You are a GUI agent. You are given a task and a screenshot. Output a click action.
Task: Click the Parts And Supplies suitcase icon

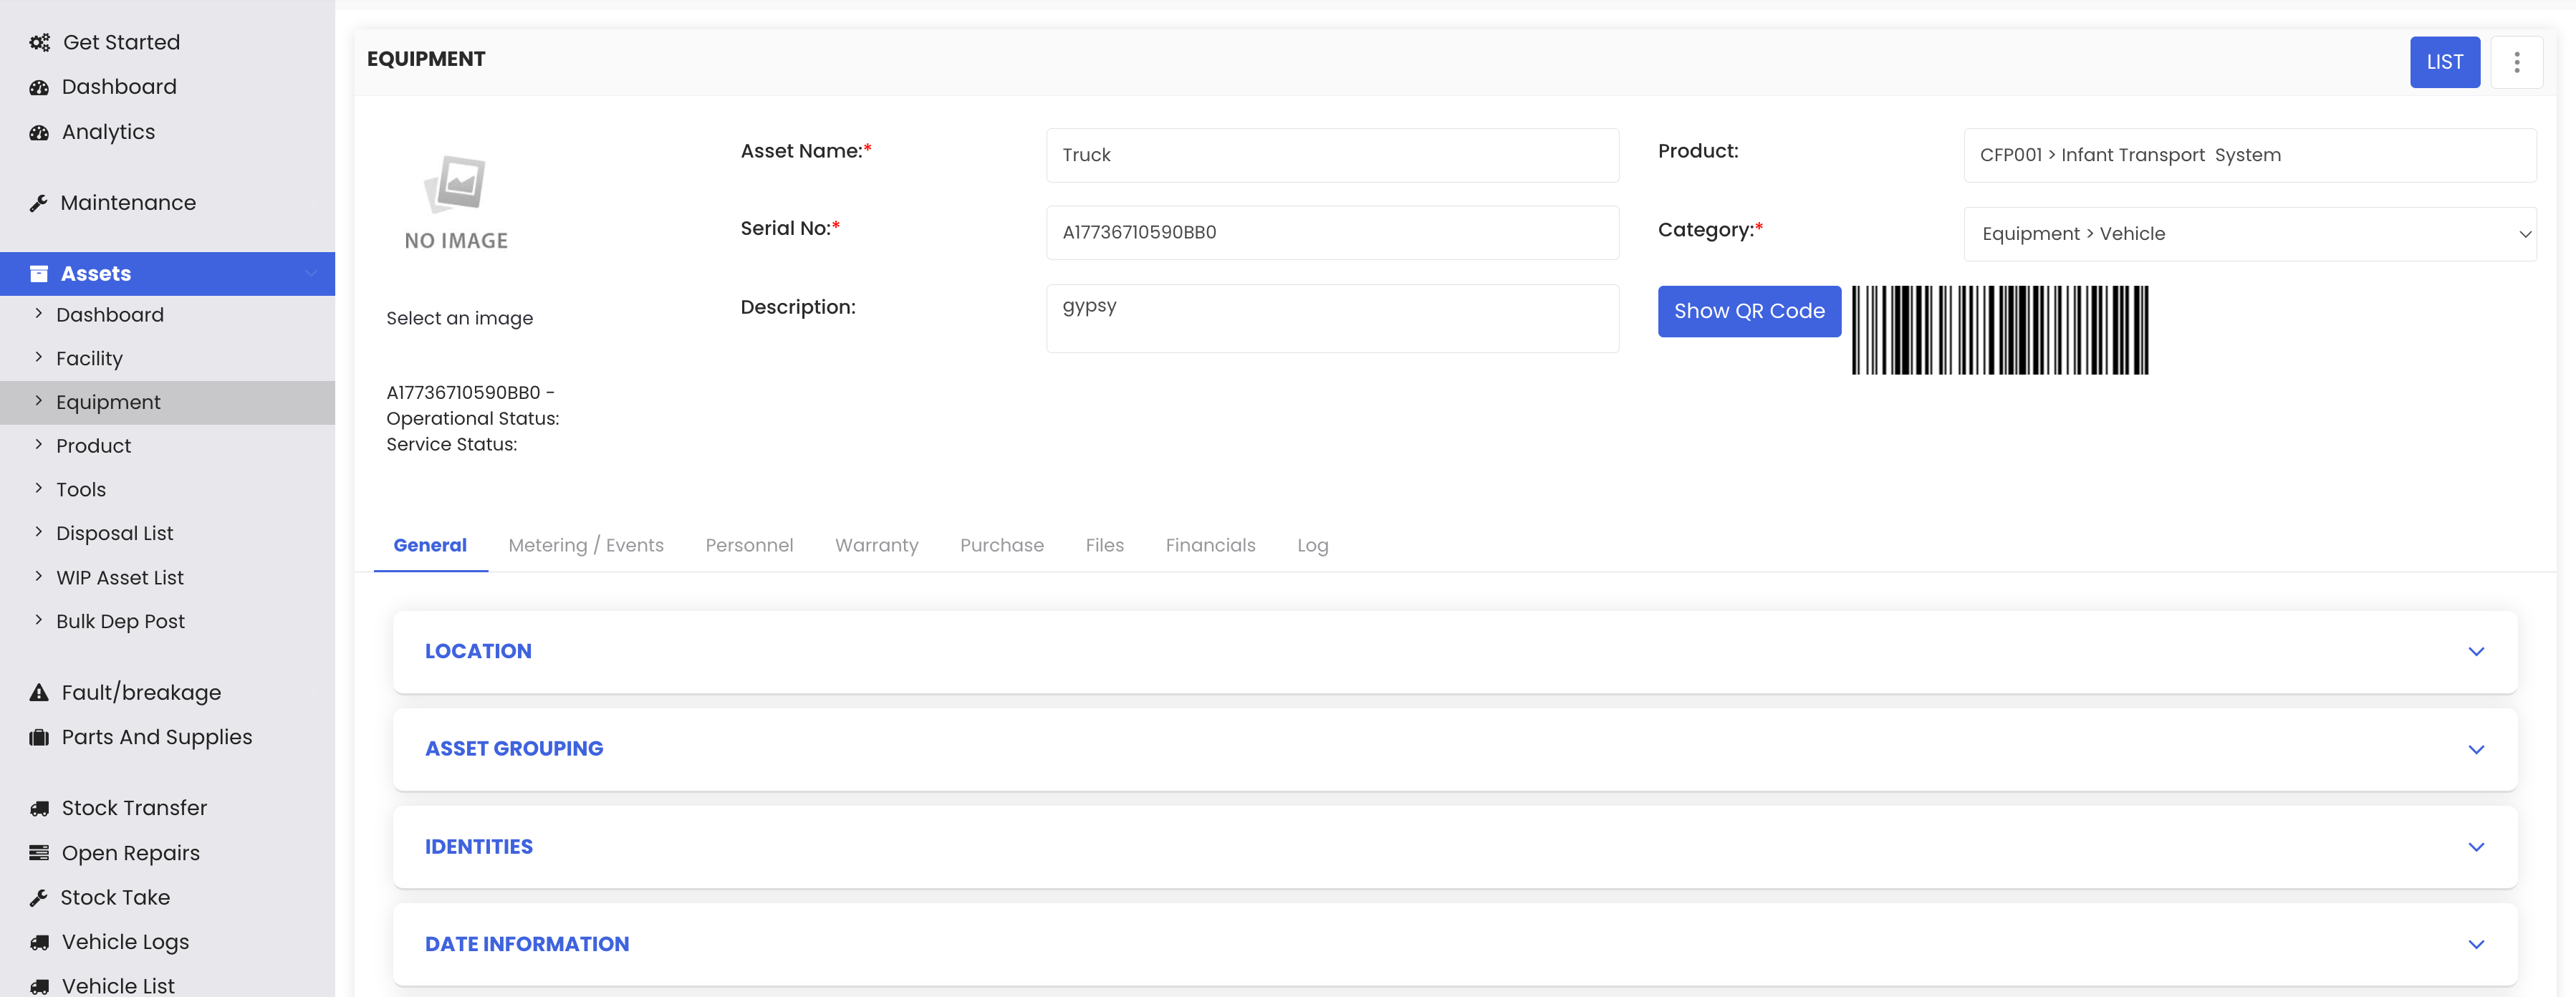click(x=39, y=737)
